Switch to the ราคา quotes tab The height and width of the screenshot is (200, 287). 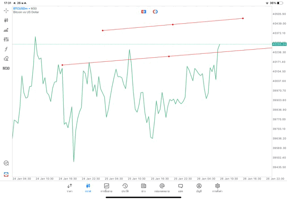[70, 187]
